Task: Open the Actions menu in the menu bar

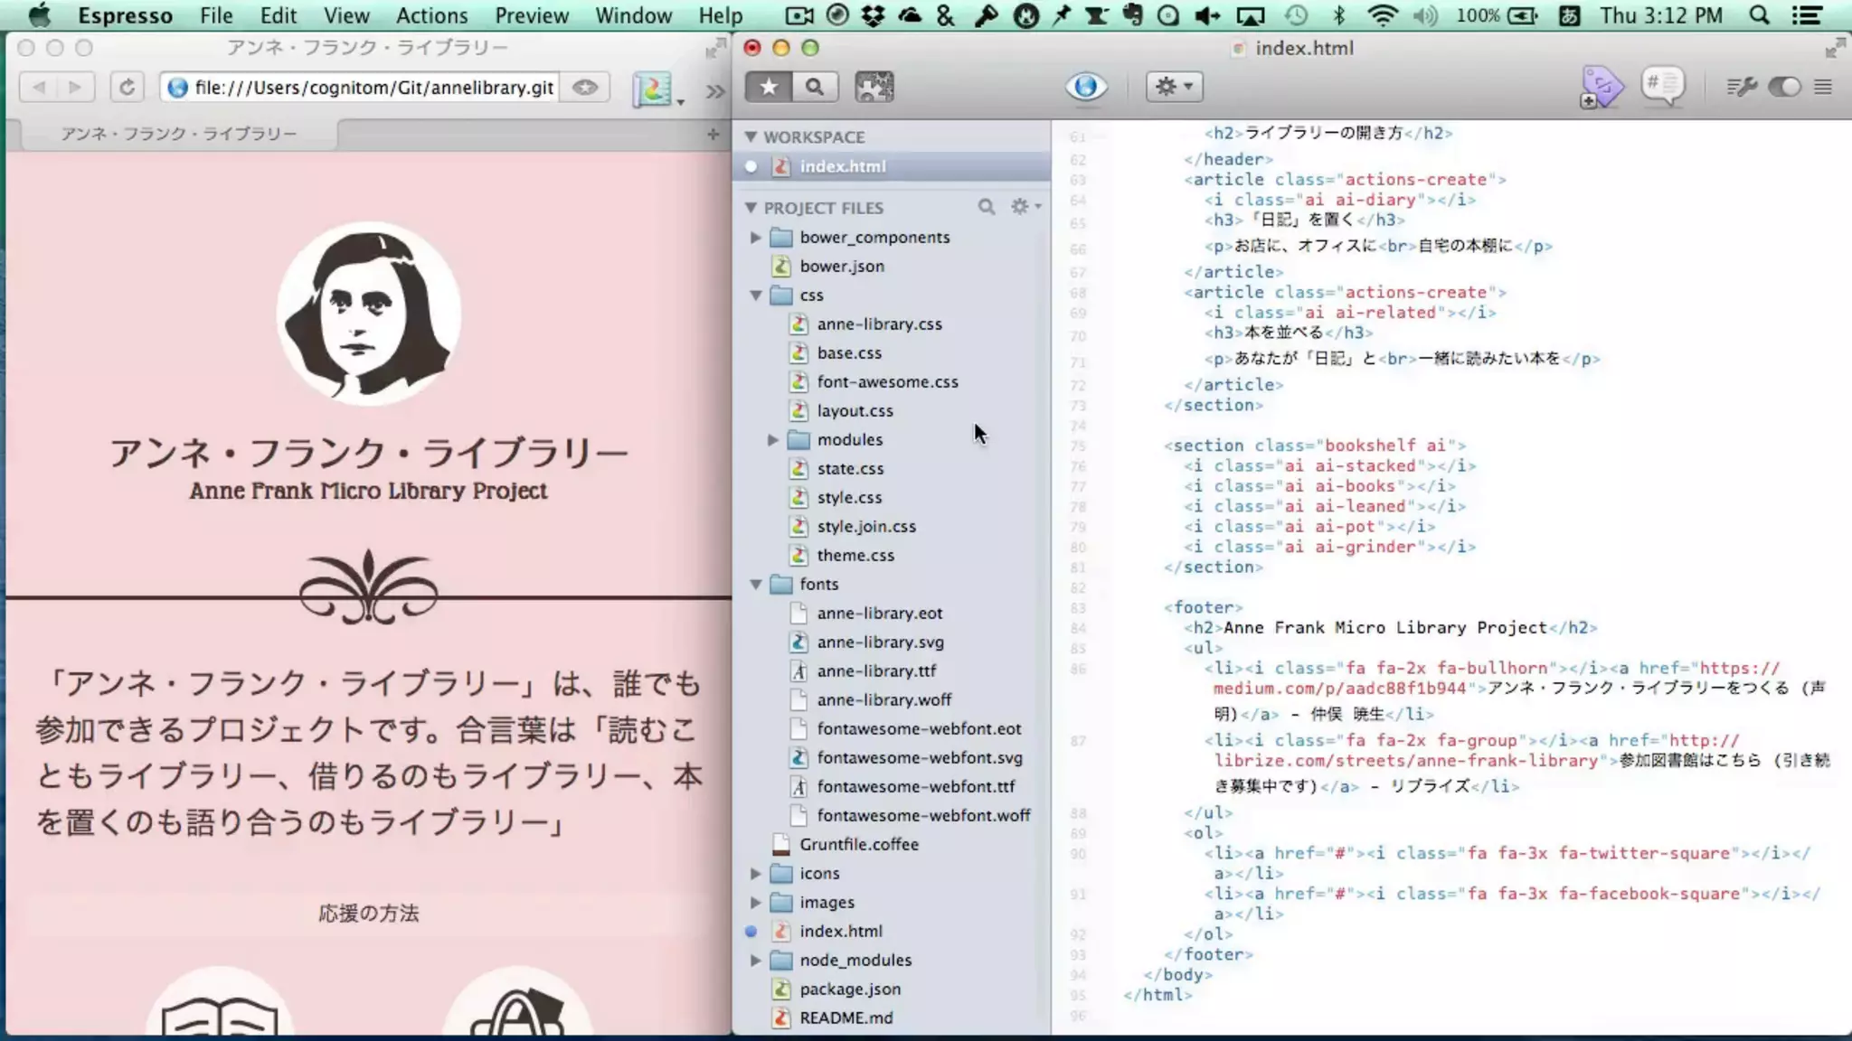Action: [x=431, y=15]
